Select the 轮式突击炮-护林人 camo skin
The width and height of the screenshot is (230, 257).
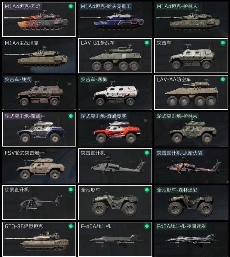191,129
